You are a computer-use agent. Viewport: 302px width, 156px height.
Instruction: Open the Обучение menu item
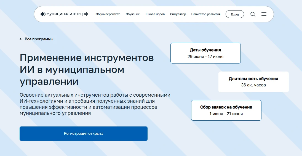(x=133, y=14)
